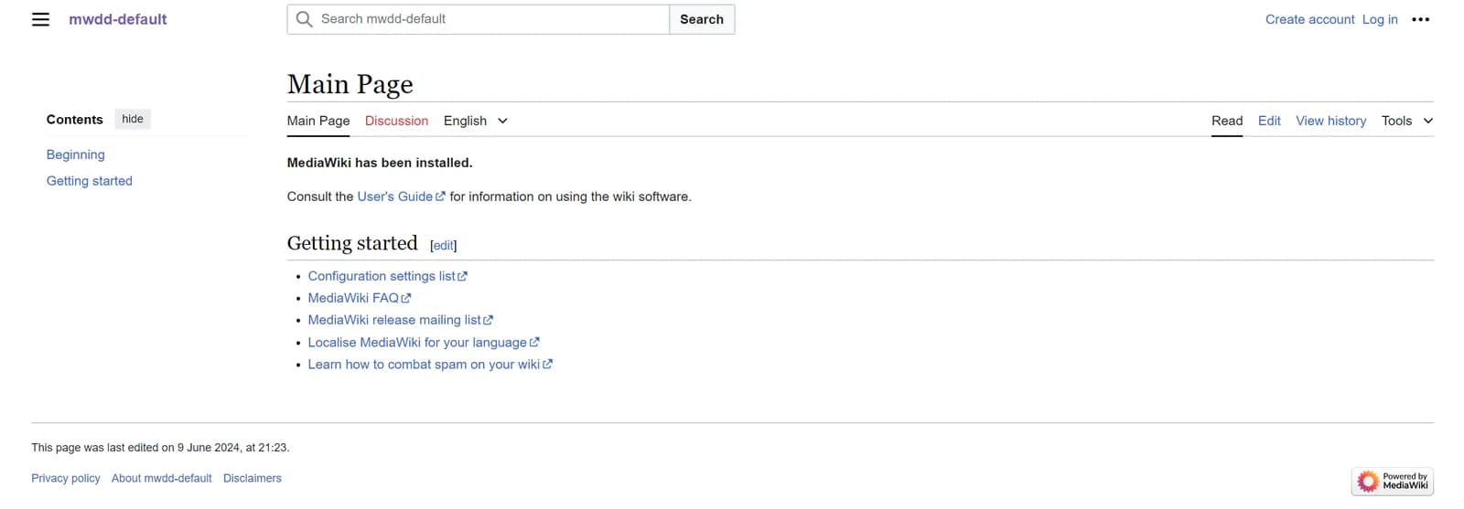Open the Privacy policy footer link
This screenshot has height=509, width=1464.
tap(66, 478)
